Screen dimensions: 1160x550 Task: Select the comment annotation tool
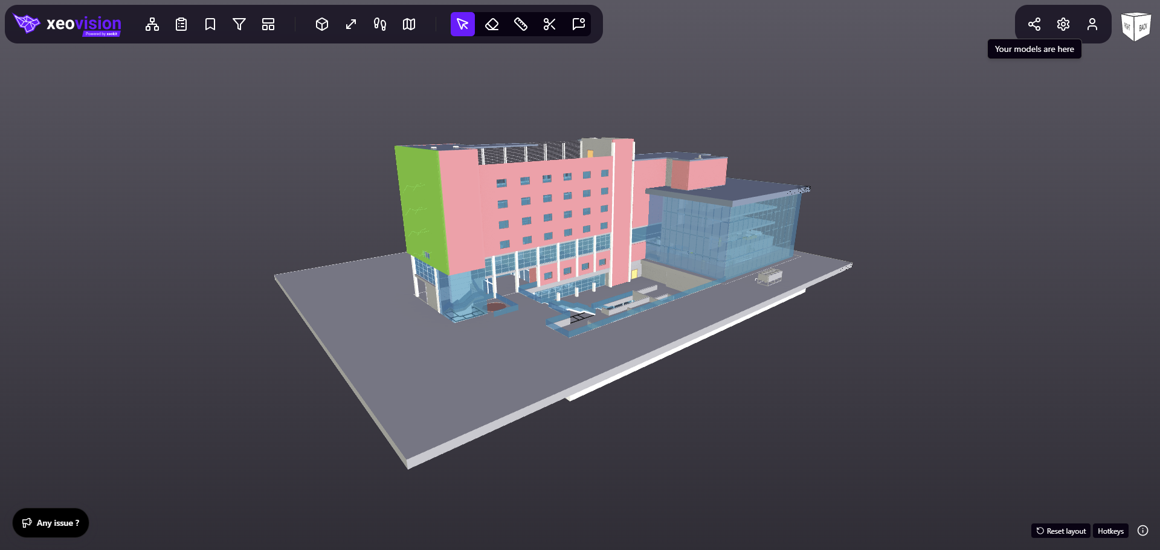click(x=579, y=24)
